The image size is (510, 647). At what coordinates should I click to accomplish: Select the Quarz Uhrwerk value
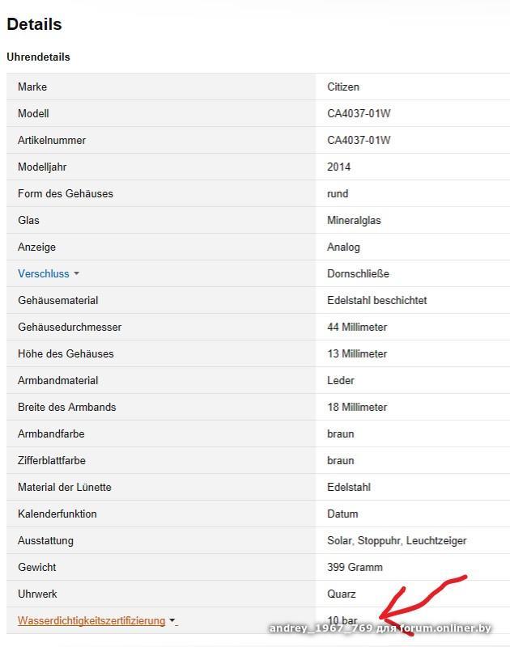click(x=342, y=594)
